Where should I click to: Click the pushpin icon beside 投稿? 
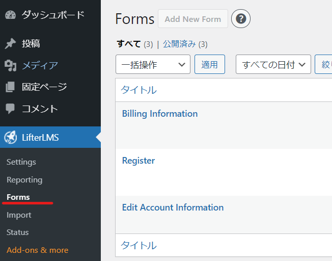click(x=10, y=44)
